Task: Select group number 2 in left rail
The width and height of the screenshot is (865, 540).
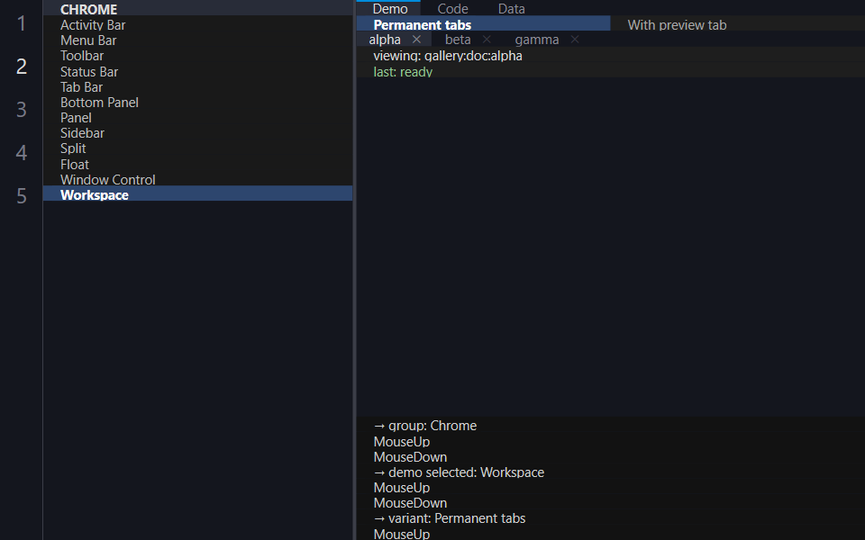Action: click(x=21, y=66)
